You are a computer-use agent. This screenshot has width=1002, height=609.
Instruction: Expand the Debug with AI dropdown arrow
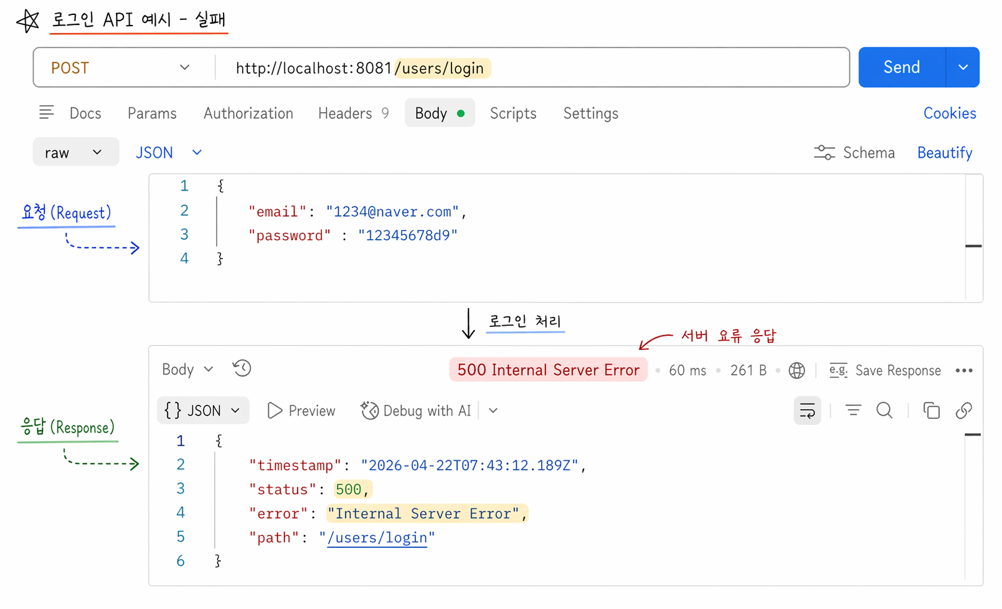tap(493, 411)
